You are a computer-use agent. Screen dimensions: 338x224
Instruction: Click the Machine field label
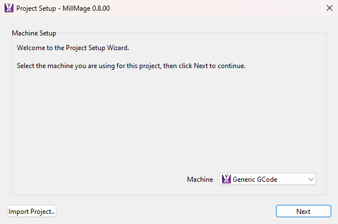click(x=200, y=179)
